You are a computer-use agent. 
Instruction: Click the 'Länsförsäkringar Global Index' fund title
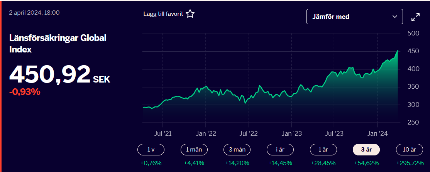[58, 44]
